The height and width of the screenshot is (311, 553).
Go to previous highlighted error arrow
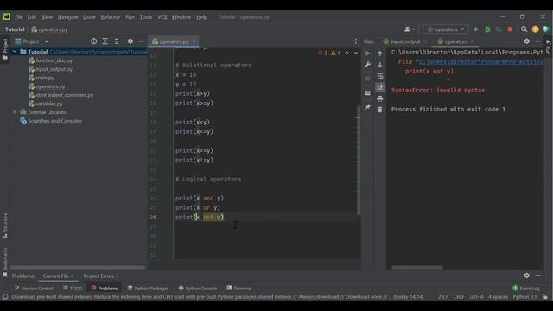(347, 53)
